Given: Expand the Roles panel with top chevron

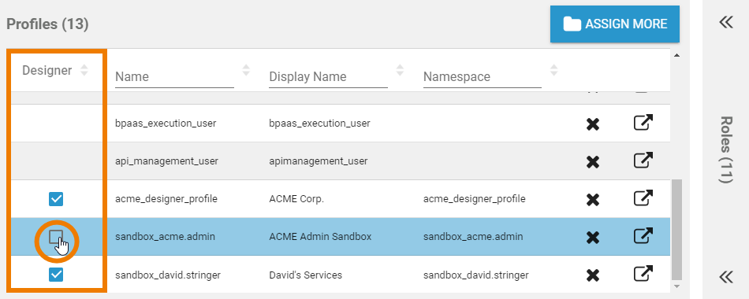Looking at the screenshot, I should 725,22.
